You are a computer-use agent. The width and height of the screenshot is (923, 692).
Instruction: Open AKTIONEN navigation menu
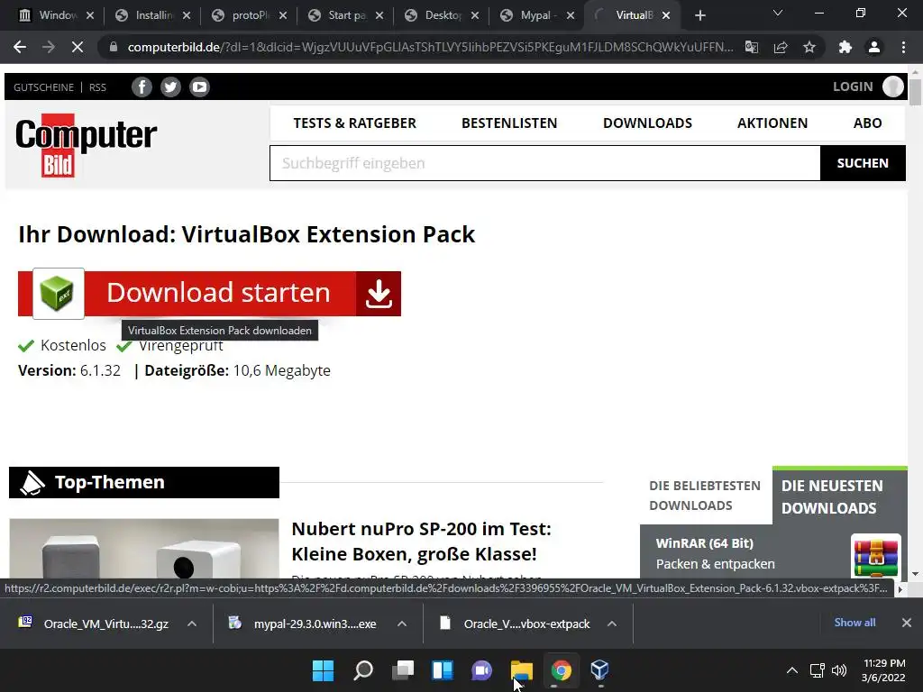pyautogui.click(x=772, y=123)
